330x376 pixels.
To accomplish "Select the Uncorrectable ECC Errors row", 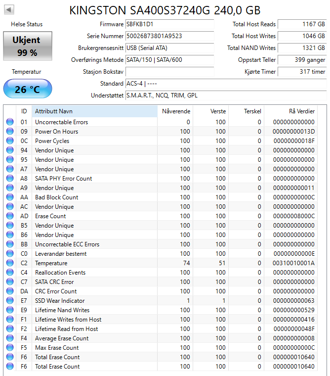I will pos(162,244).
